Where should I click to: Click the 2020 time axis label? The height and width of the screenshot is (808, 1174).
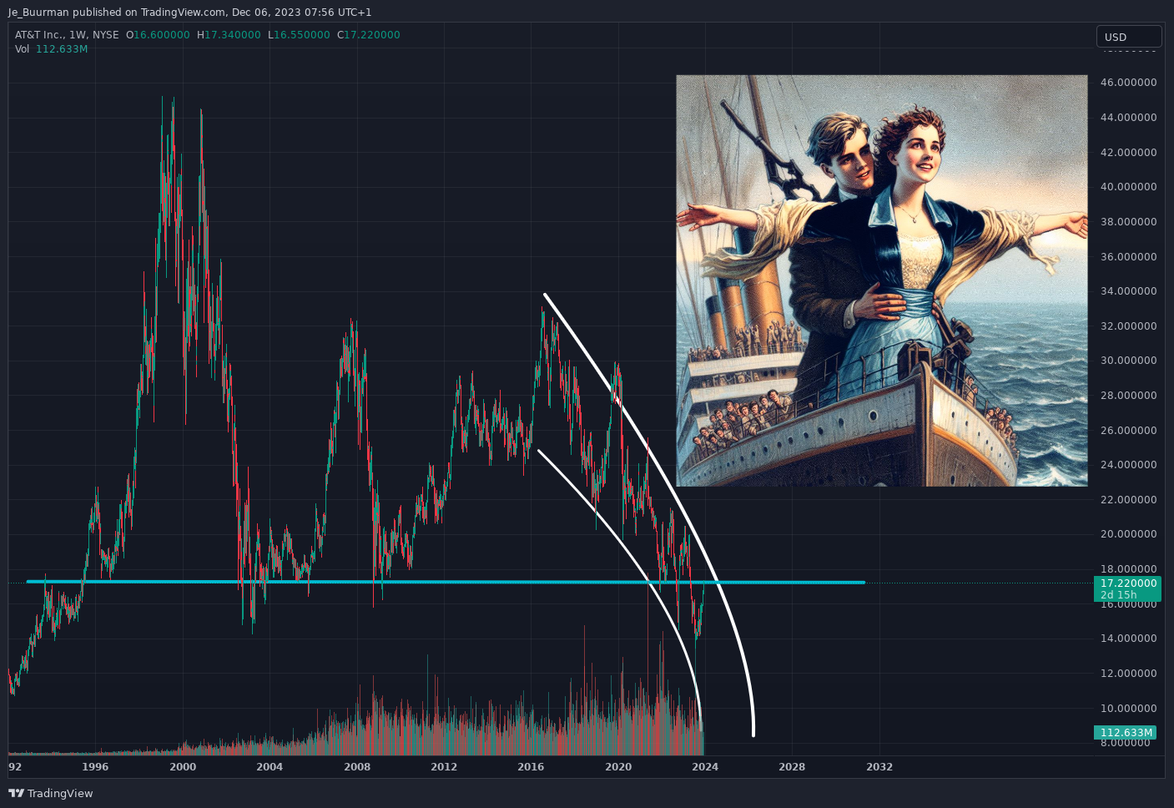tap(618, 767)
